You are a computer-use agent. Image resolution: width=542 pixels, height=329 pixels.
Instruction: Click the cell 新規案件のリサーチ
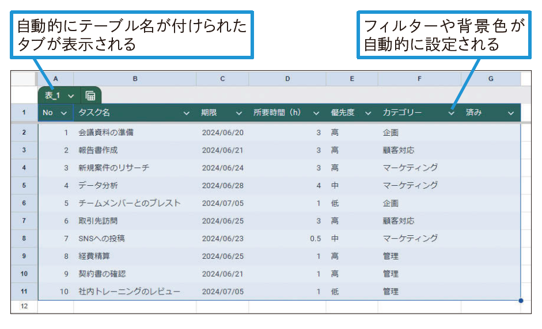(x=135, y=168)
